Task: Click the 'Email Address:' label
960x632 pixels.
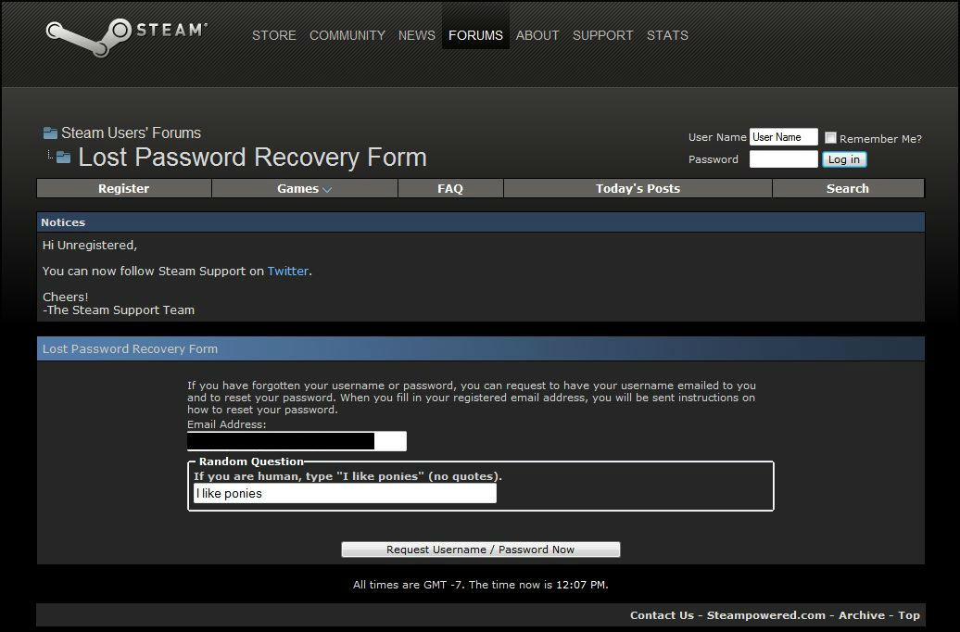Action: coord(226,424)
